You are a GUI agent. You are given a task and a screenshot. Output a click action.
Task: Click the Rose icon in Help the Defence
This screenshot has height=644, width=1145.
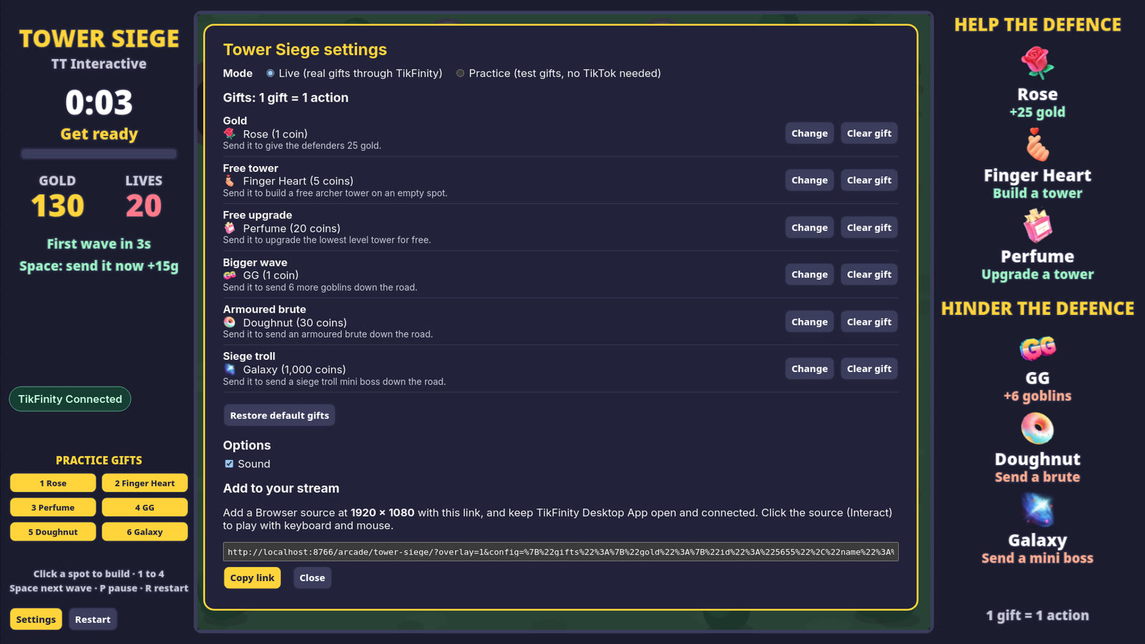1038,63
